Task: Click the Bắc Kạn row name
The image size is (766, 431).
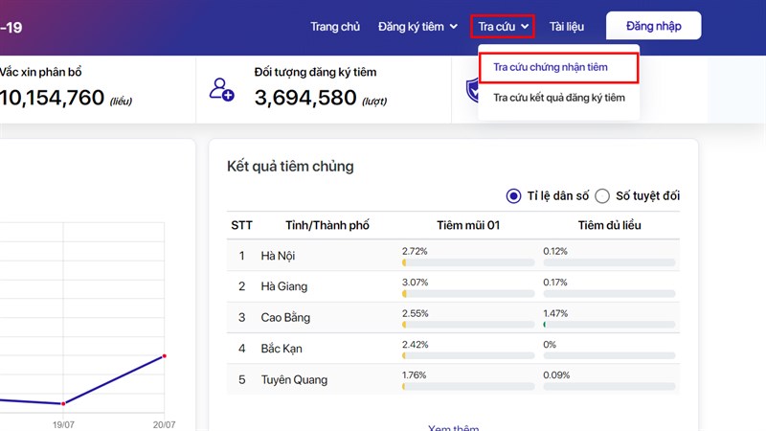Action: click(282, 349)
